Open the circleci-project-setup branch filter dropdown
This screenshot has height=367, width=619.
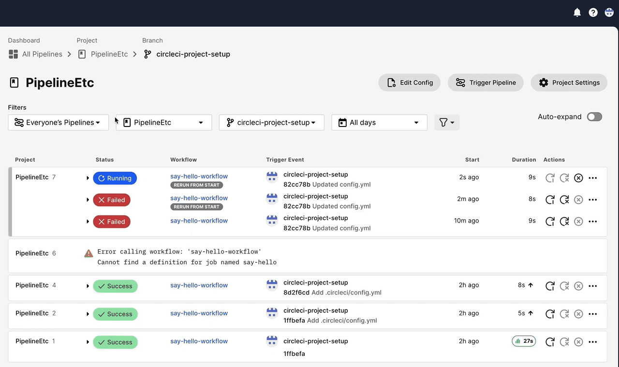point(271,123)
